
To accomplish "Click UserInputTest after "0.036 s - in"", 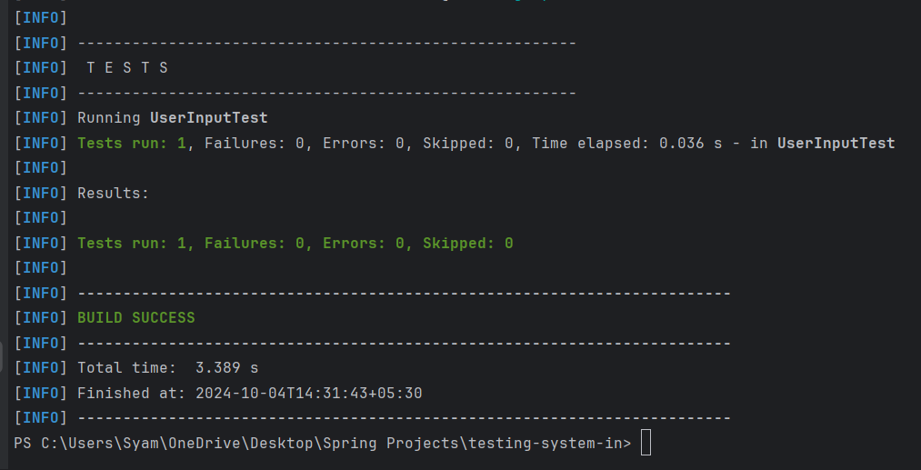I will pos(836,143).
